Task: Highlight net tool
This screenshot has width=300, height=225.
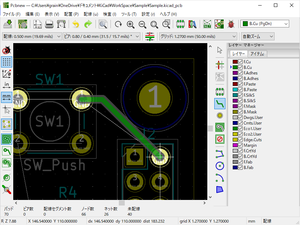Action: point(220,65)
